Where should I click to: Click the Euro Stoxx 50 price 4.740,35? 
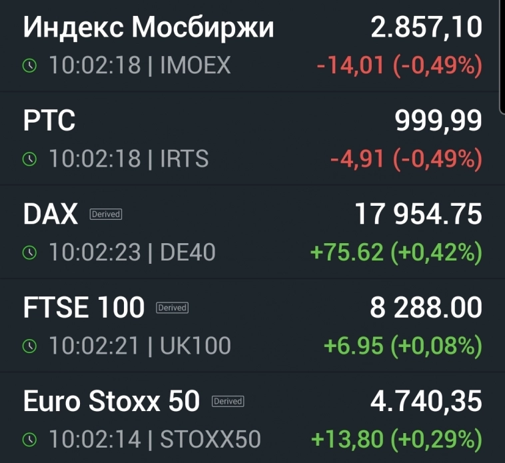tap(426, 401)
